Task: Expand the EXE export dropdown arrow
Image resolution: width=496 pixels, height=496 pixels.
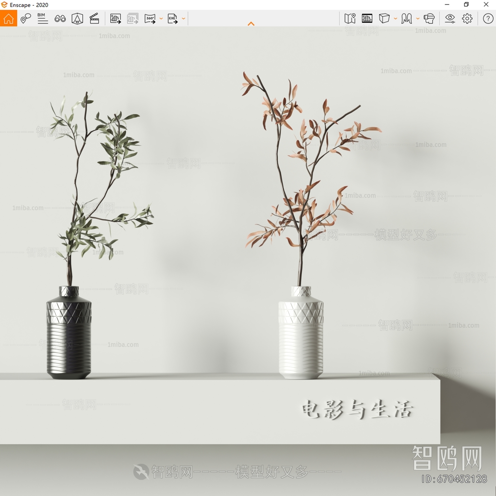Action: tap(184, 19)
